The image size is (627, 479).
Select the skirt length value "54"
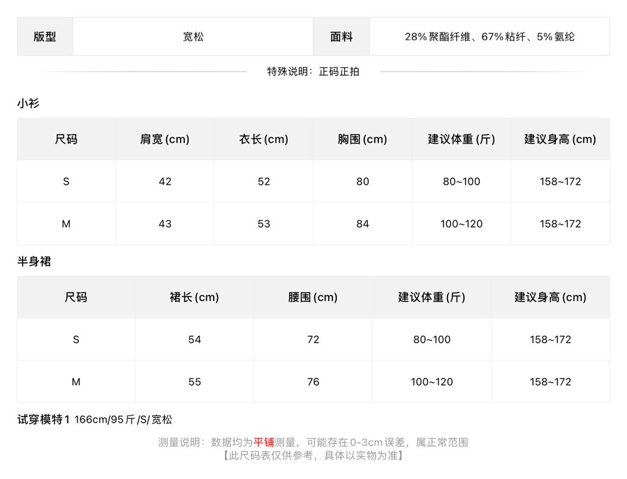(x=194, y=340)
